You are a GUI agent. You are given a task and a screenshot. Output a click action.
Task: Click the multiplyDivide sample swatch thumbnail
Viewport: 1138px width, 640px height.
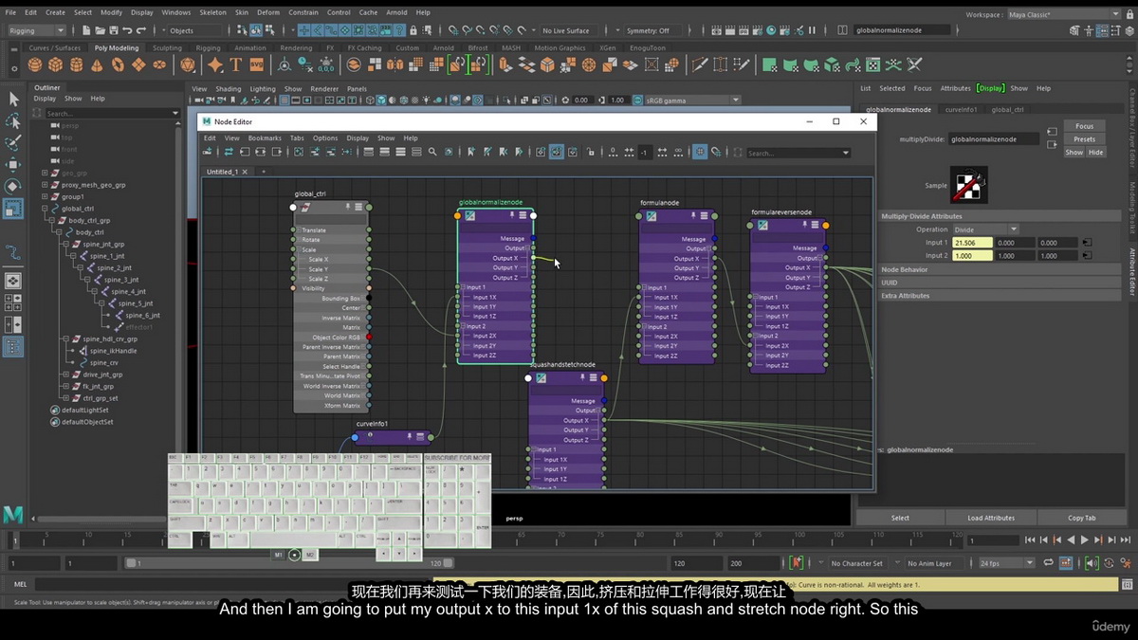tap(968, 185)
